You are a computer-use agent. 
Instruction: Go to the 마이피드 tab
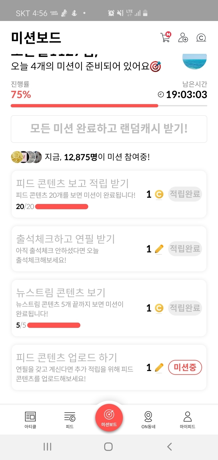tap(188, 419)
